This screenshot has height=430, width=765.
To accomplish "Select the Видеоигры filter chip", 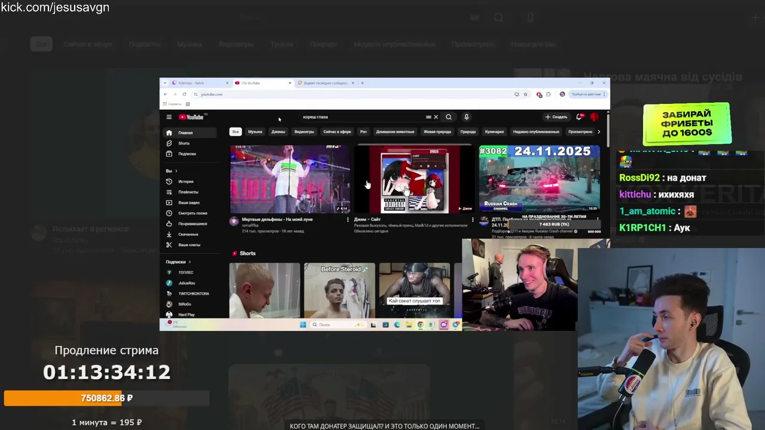I will pyautogui.click(x=304, y=131).
